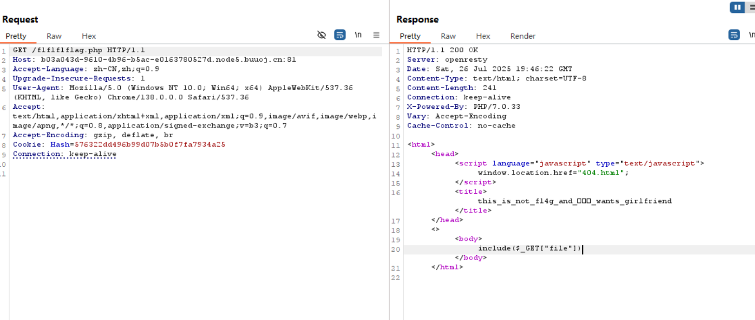Click the Date response header line
Image resolution: width=755 pixels, height=320 pixels.
(x=490, y=69)
